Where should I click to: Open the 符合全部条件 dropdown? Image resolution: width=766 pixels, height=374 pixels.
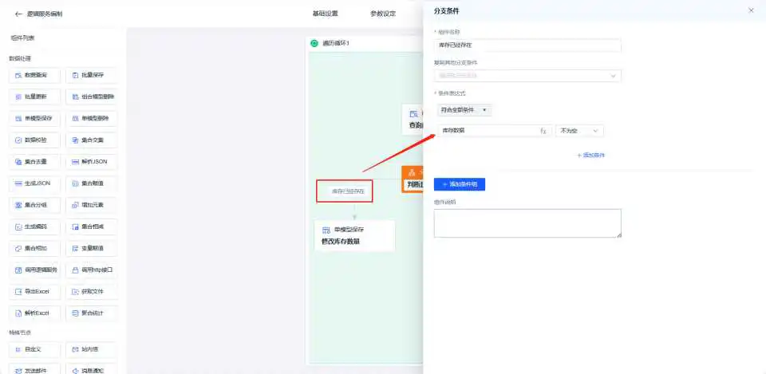pos(465,110)
